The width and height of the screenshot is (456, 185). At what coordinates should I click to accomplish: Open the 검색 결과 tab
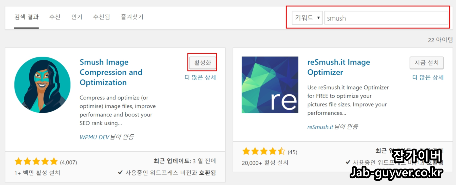tap(26, 17)
